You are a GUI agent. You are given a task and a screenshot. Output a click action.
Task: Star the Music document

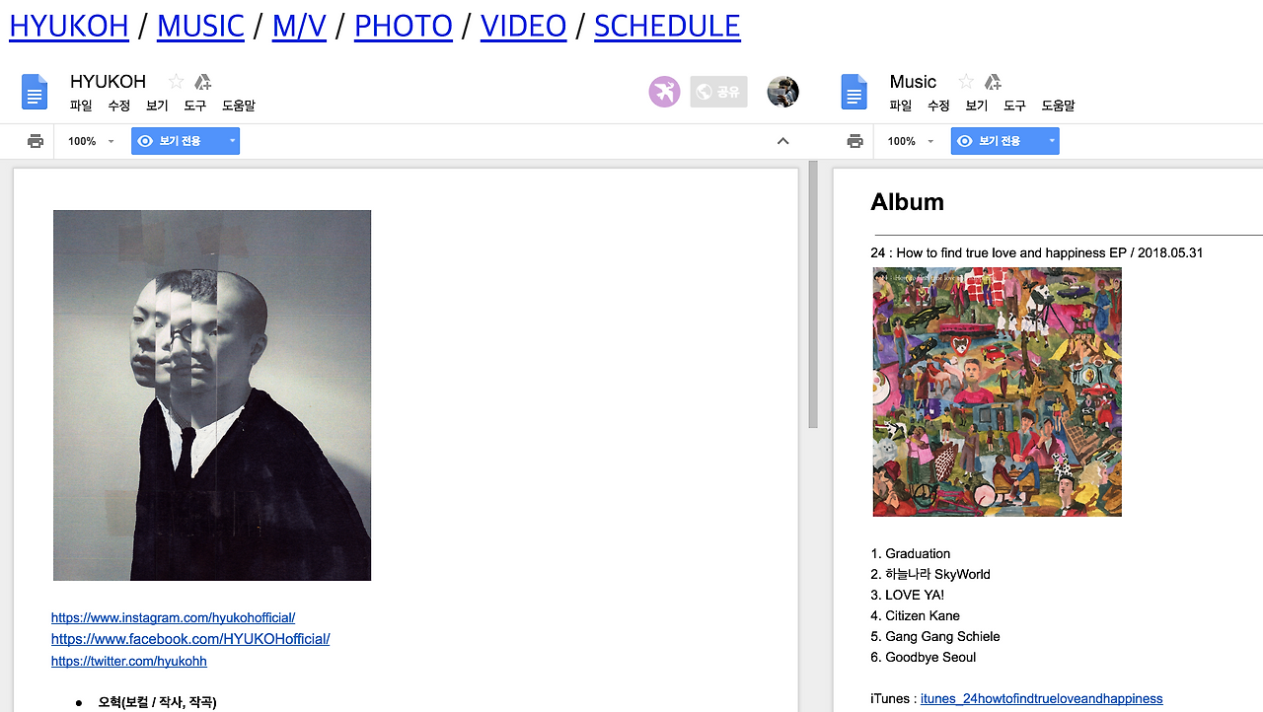pyautogui.click(x=966, y=82)
